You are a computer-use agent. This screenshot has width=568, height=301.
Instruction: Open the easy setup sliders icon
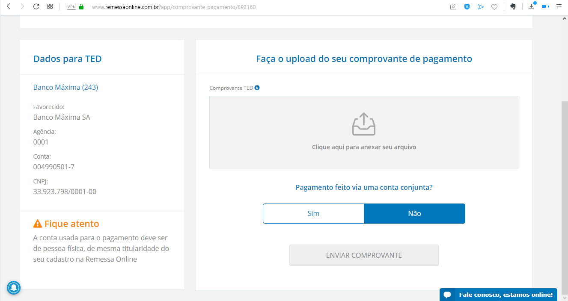click(559, 6)
